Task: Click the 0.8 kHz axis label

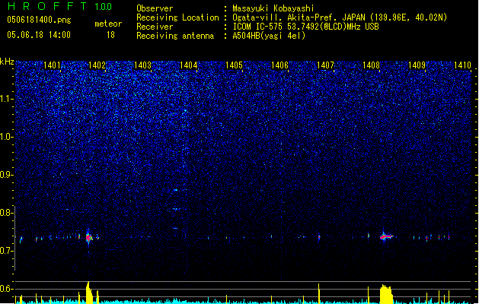Action: pyautogui.click(x=7, y=213)
